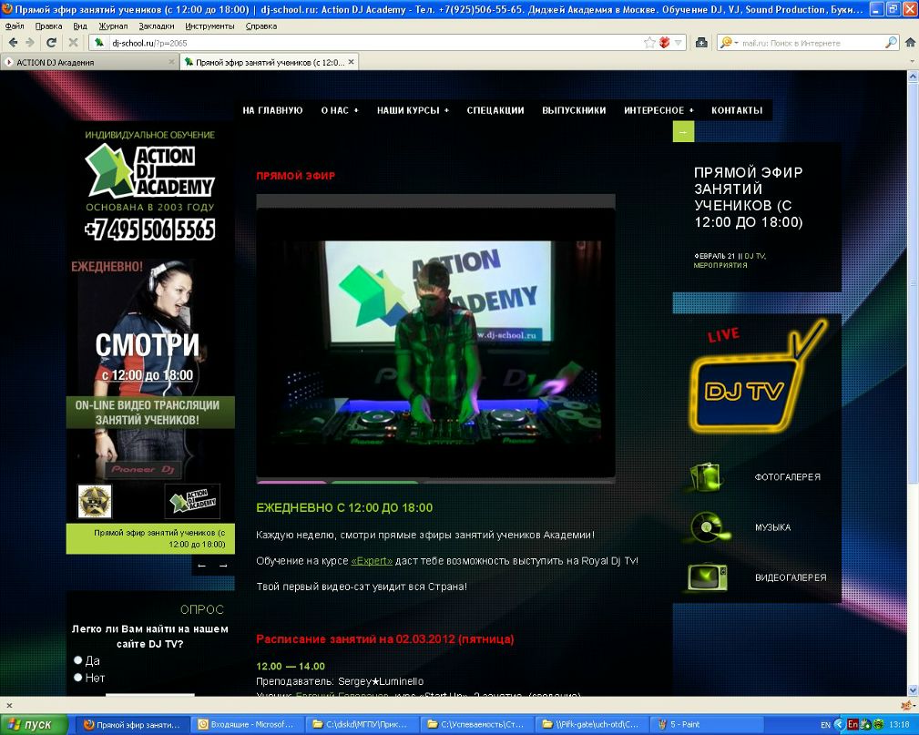
Task: Open the Видеогалерея TV icon
Action: point(708,577)
